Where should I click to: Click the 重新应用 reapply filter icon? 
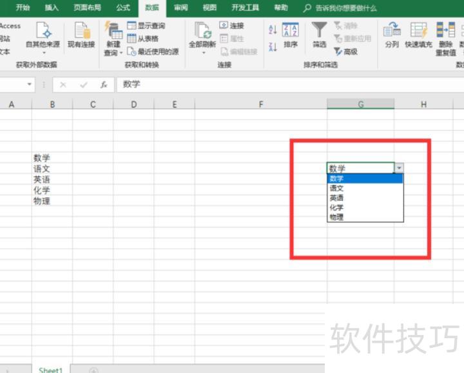[338, 39]
